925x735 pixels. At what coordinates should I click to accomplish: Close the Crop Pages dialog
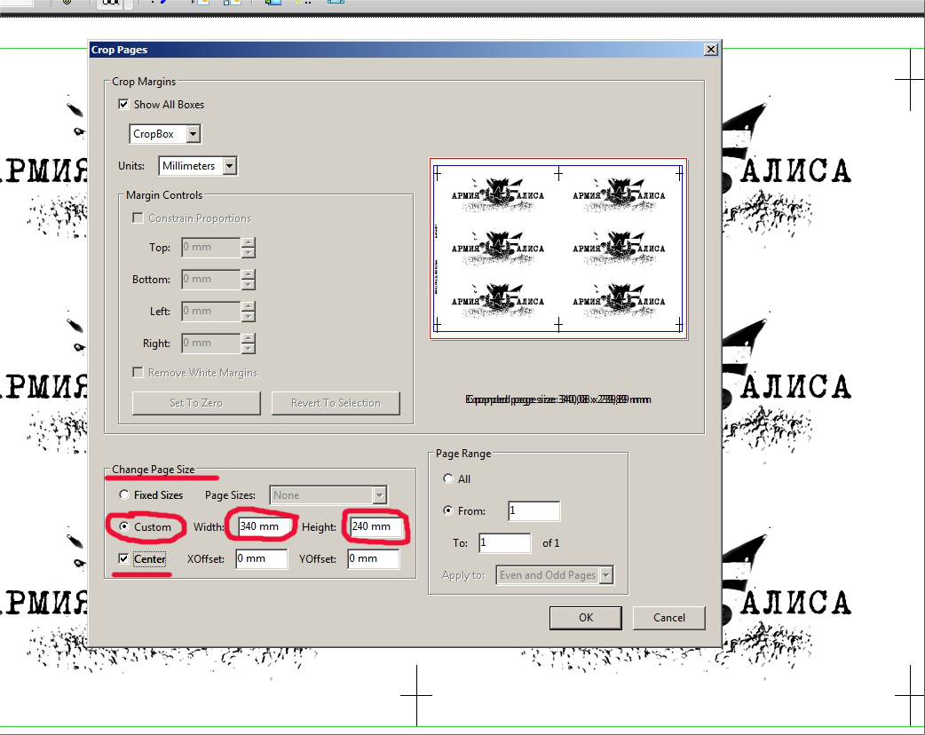(711, 50)
